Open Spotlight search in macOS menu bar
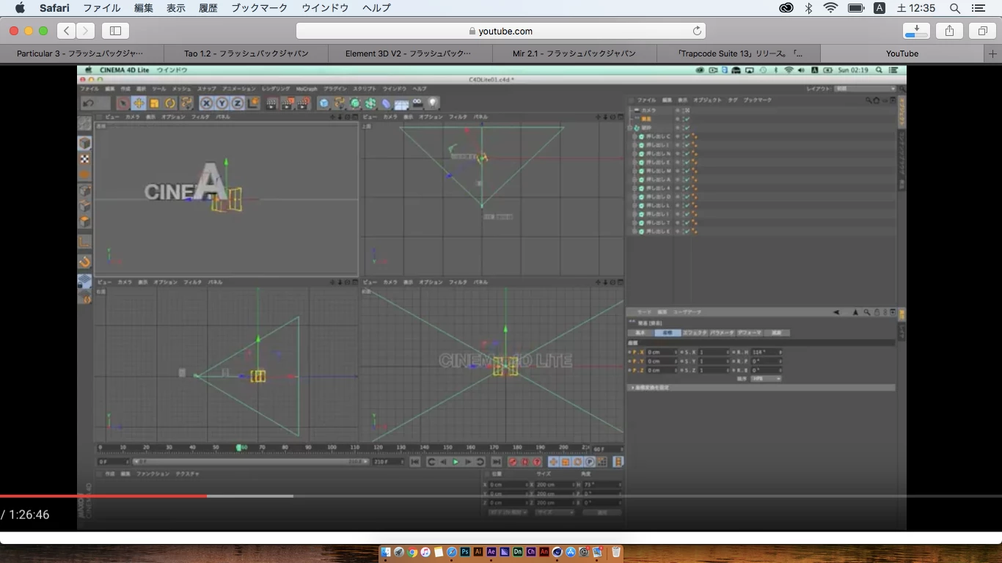Viewport: 1002px width, 563px height. click(954, 8)
